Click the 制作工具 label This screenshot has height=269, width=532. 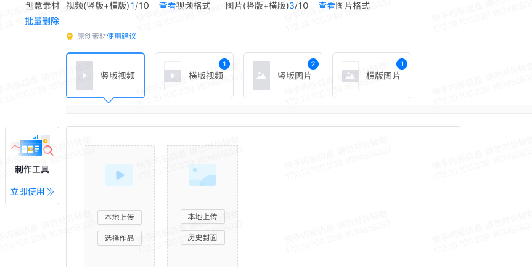coord(32,169)
